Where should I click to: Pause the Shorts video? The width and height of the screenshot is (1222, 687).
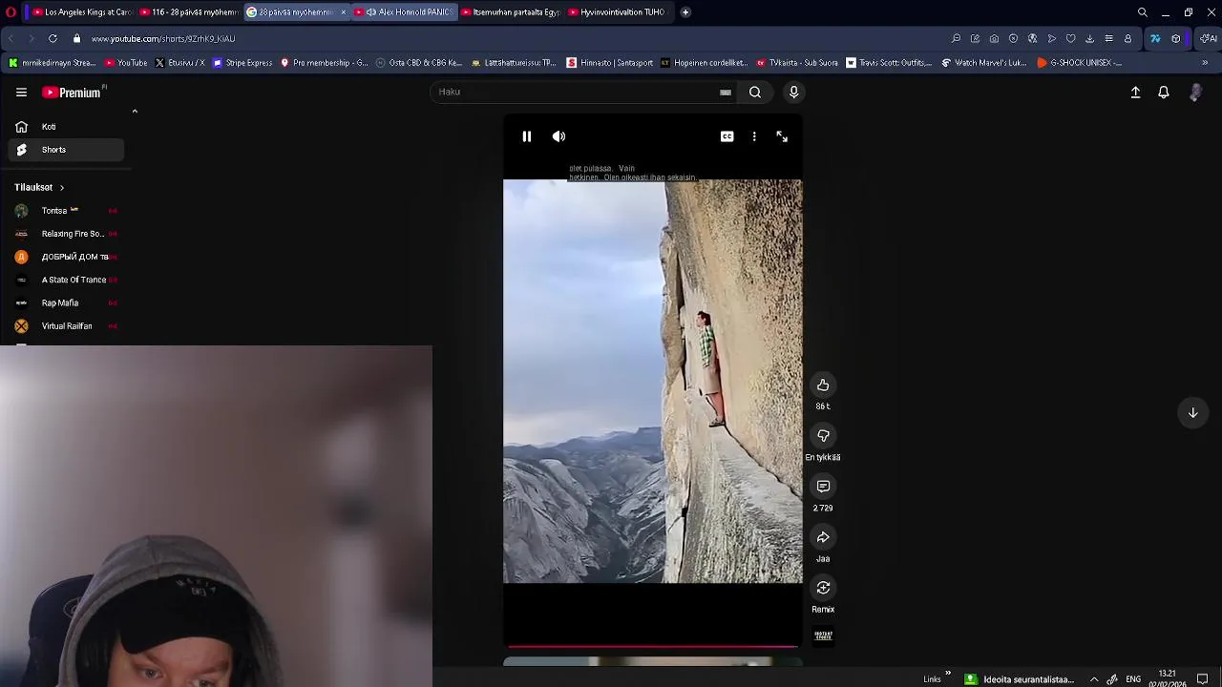[x=526, y=136]
